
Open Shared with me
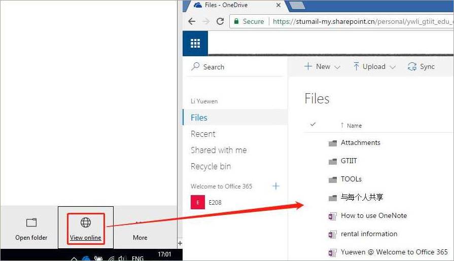219,150
